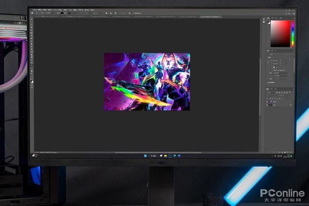Select the Path Selection tool

click(x=32, y=66)
